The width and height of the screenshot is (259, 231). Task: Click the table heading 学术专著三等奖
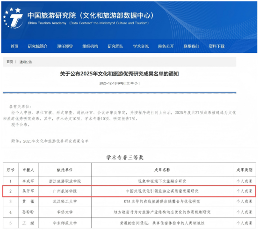(x=125, y=158)
